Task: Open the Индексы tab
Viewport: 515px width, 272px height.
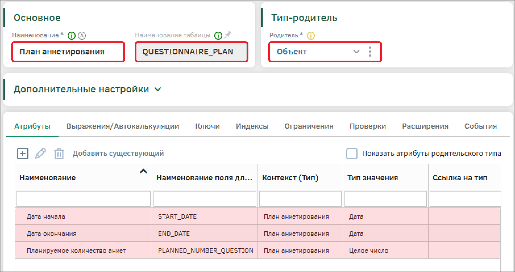Action: coord(252,126)
